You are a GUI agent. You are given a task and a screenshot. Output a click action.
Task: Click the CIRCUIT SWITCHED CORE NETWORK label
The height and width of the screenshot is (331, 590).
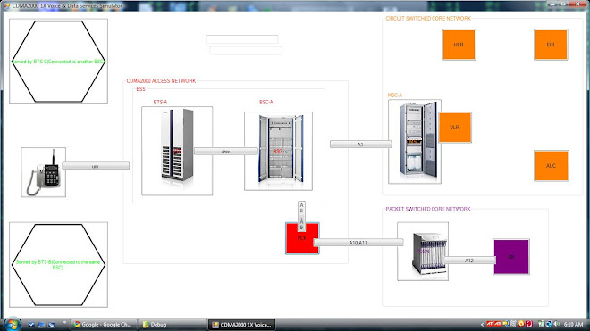pyautogui.click(x=428, y=19)
